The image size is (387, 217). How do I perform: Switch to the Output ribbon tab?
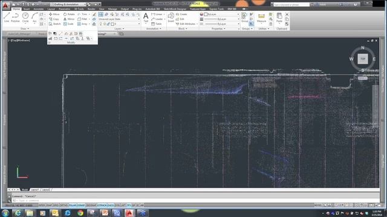click(125, 9)
